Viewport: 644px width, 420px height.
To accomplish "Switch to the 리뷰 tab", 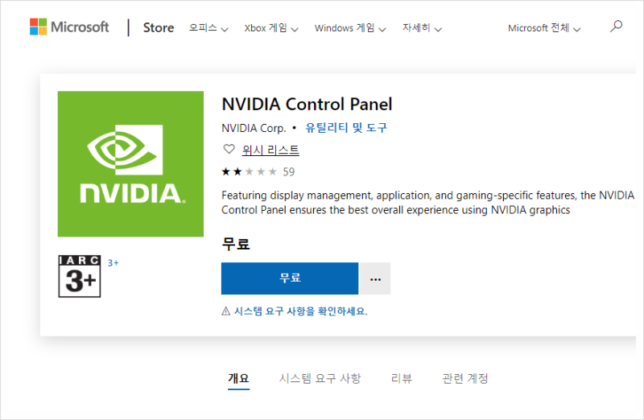I will (401, 377).
